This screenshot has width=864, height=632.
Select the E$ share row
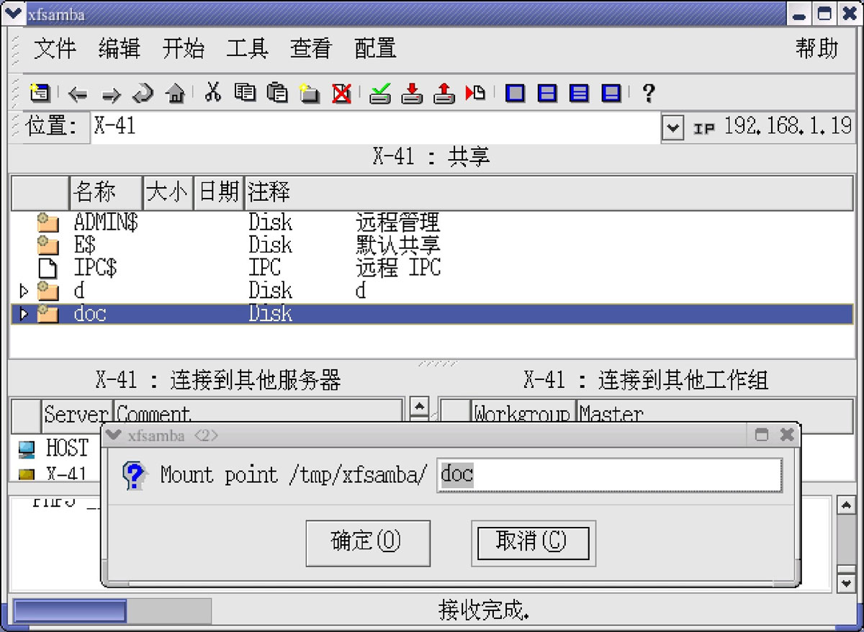click(x=432, y=245)
